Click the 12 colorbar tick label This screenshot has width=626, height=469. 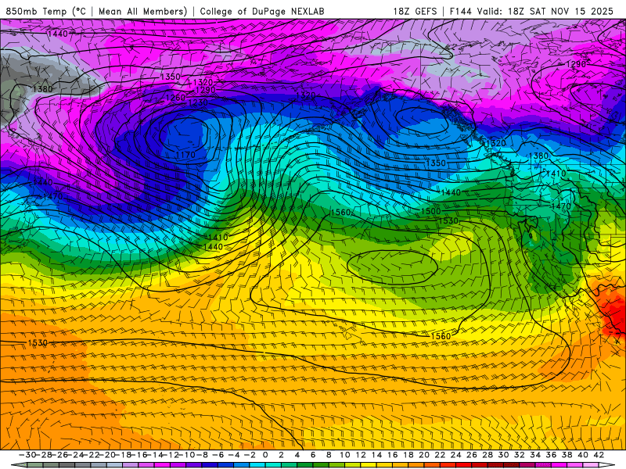click(x=361, y=455)
